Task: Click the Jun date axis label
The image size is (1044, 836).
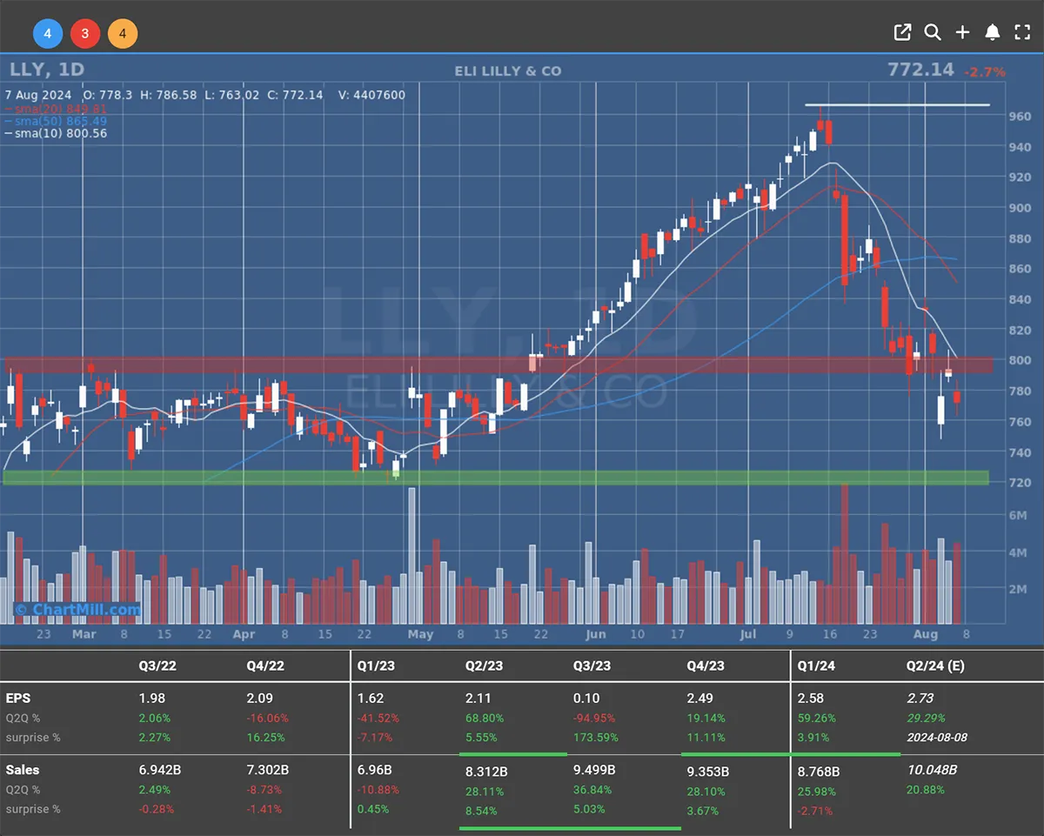Action: 596,634
